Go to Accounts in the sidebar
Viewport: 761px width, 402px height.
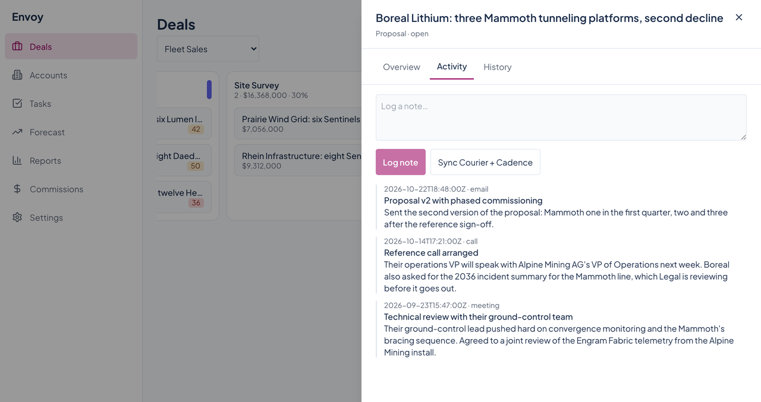click(71, 75)
